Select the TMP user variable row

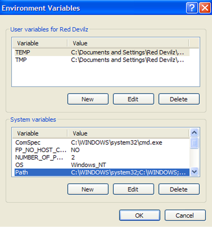coord(102,60)
